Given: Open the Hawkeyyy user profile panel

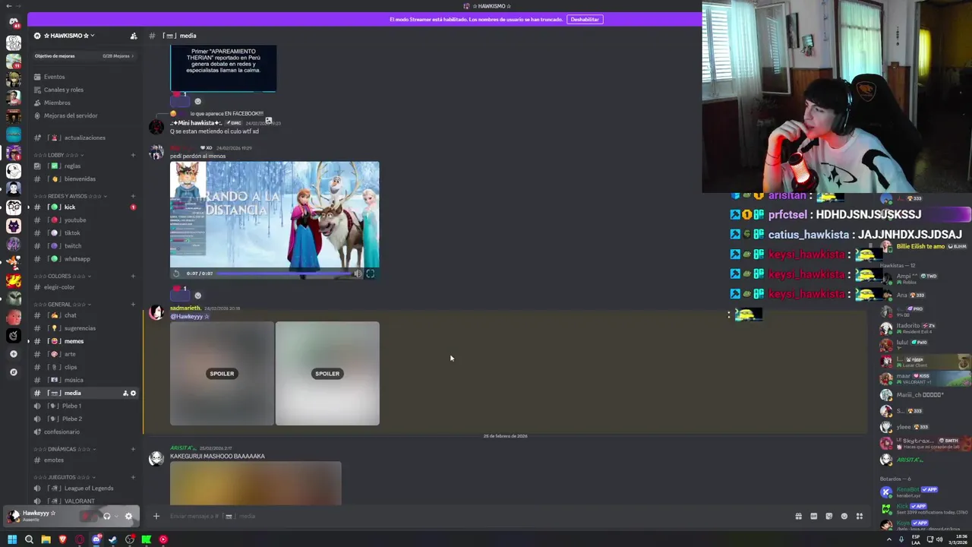Looking at the screenshot, I should click(x=38, y=516).
